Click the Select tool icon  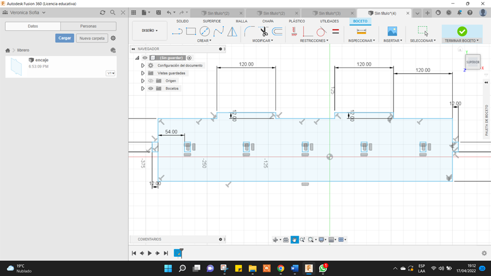[x=423, y=32]
